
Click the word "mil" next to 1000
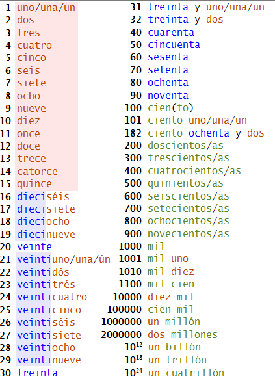(x=156, y=246)
